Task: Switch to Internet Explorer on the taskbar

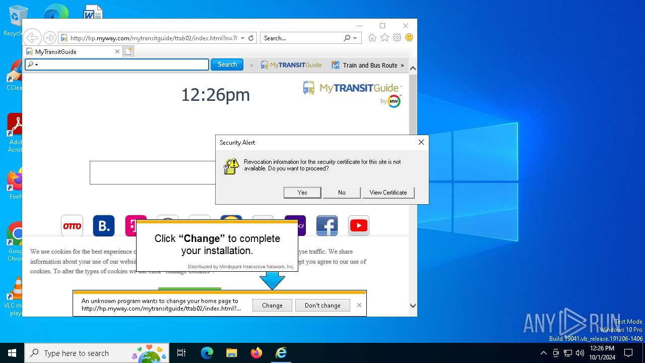Action: tap(281, 353)
